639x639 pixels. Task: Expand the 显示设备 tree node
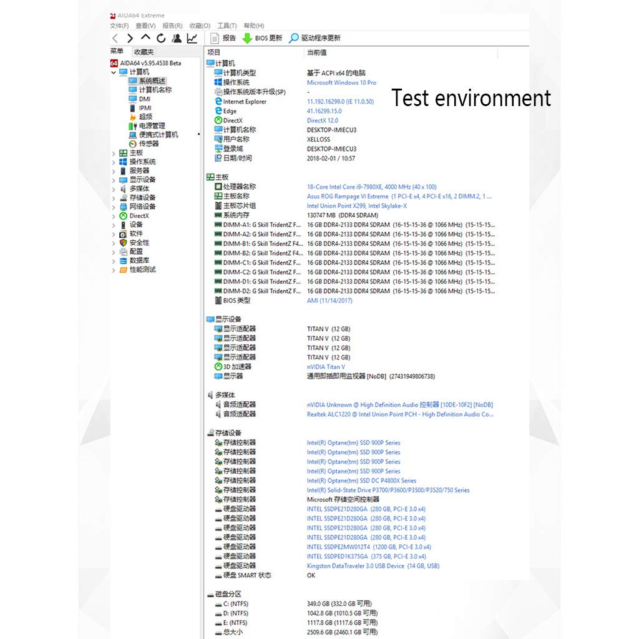pos(114,180)
